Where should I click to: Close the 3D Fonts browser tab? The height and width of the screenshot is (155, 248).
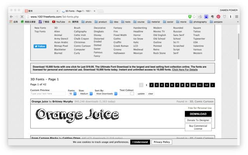click(95, 11)
